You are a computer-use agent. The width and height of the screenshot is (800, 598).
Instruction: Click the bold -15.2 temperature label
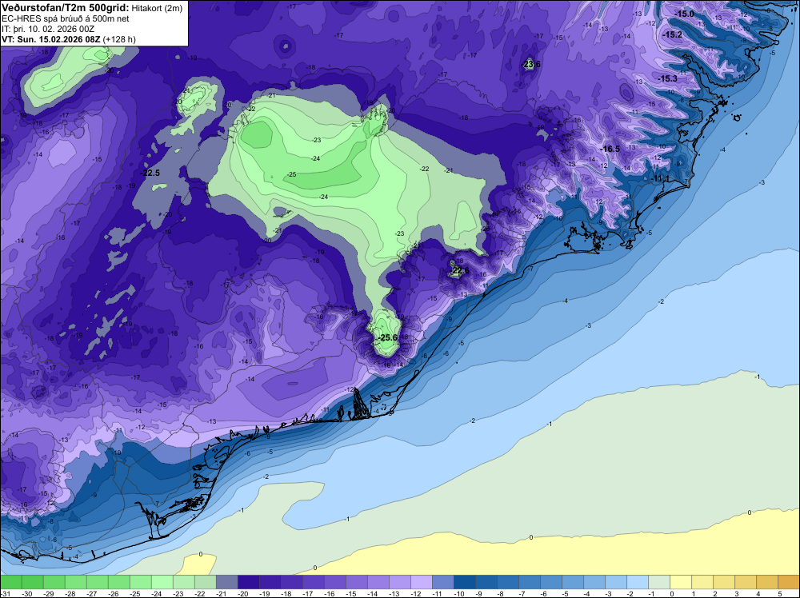coord(673,34)
